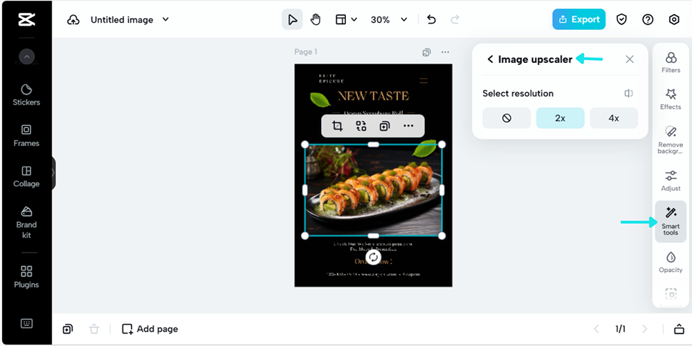Open the Smart tools panel
Viewport: 692px width, 346px height.
[671, 221]
